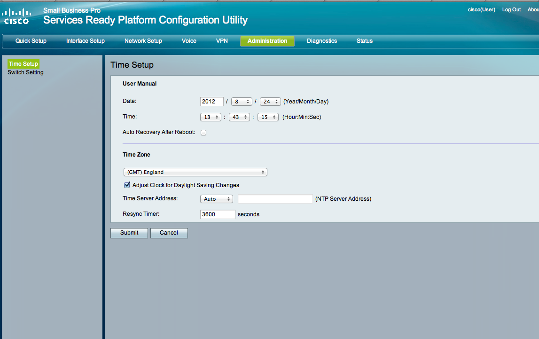Open the Diagnostics tab
Viewport: 539px width, 339px height.
(x=322, y=41)
